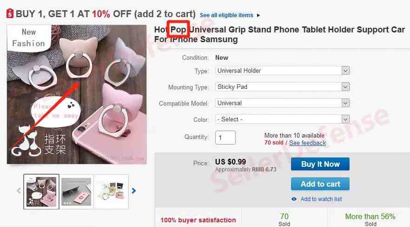Click the eye icon beside Add to watch list
The height and width of the screenshot is (227, 410).
coord(294,199)
